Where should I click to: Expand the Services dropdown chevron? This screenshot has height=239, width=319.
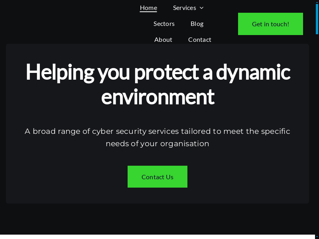201,8
